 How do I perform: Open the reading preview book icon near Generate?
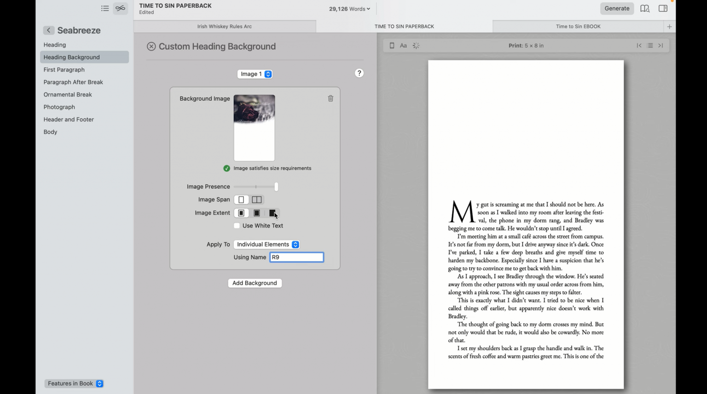[x=644, y=8]
